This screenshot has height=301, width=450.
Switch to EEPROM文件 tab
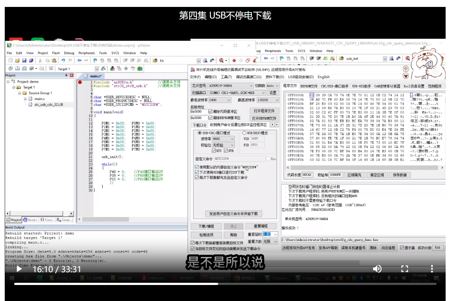pyautogui.click(x=309, y=86)
